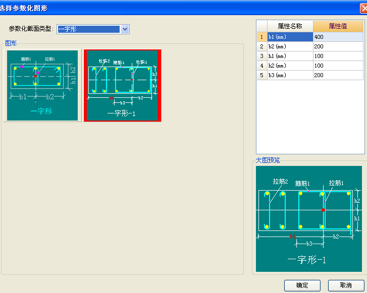Select the h1 (mm) property name cell
The width and height of the screenshot is (367, 293).
[x=290, y=56]
